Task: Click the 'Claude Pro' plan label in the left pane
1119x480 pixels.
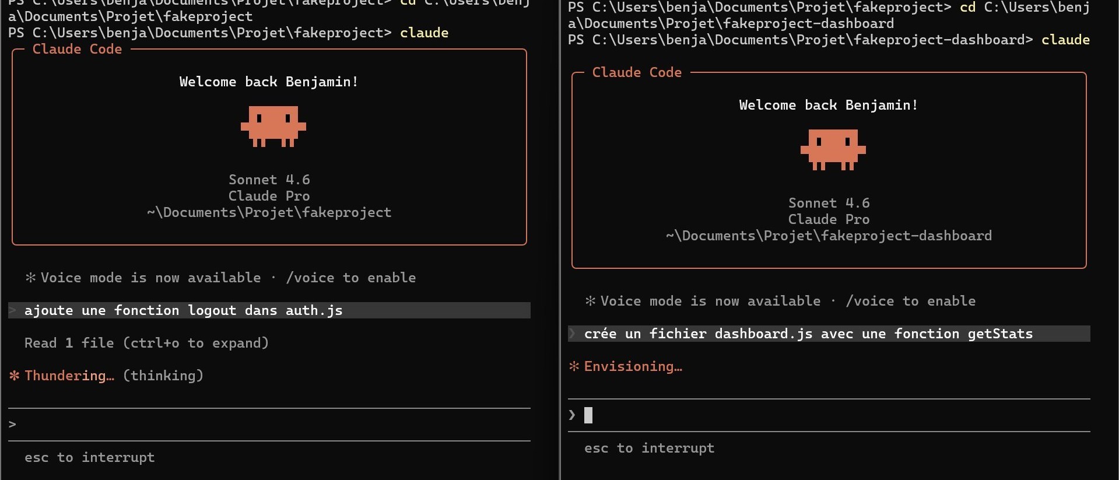Action: click(269, 196)
